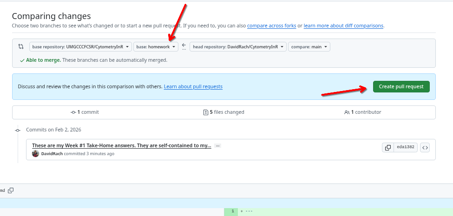The width and height of the screenshot is (453, 216).
Task: Click the files changed icon
Action: 206,112
